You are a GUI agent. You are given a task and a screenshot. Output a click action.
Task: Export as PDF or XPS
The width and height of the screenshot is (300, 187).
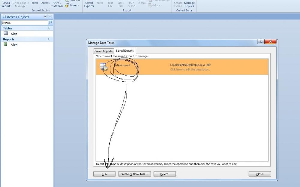click(x=131, y=4)
